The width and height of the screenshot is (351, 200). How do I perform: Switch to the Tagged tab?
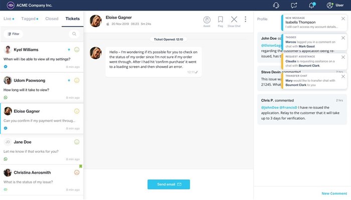(30, 19)
